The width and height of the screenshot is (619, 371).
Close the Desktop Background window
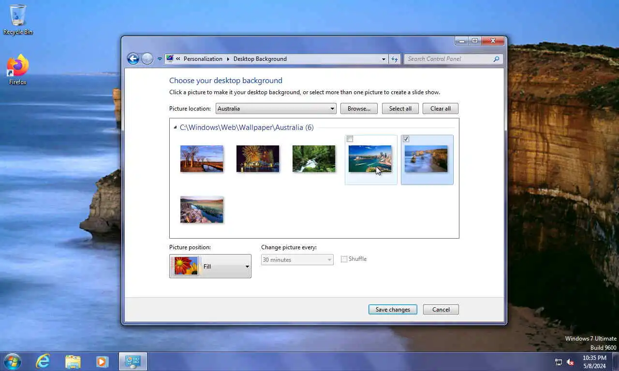click(x=493, y=41)
